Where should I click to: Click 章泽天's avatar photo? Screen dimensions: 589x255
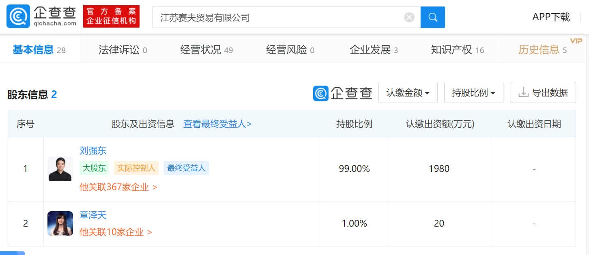click(60, 224)
